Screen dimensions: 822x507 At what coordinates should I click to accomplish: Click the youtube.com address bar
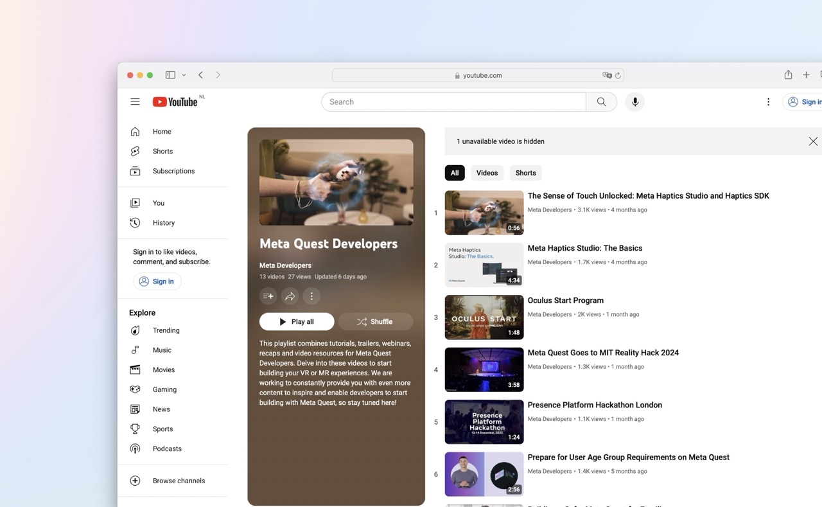click(x=478, y=75)
